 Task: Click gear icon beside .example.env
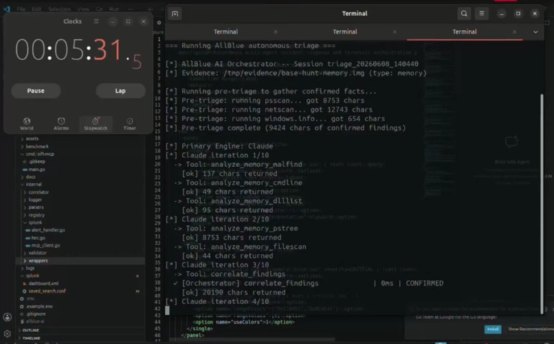22,306
